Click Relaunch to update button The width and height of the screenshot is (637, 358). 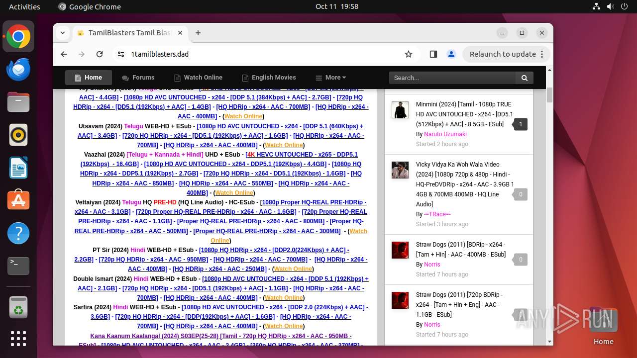point(503,54)
